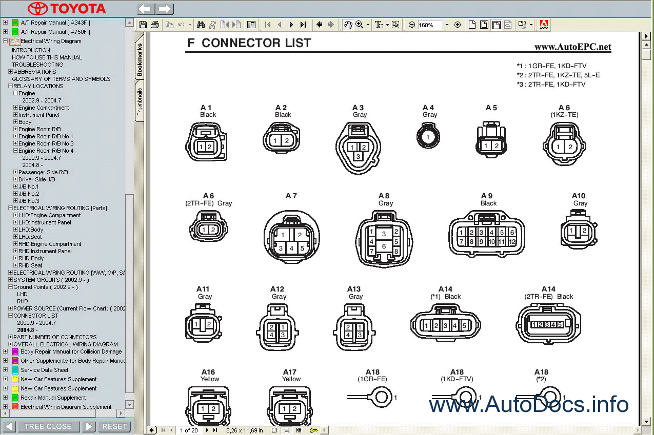Click the Rotate View page icon
This screenshot has width=654, height=435.
522,25
